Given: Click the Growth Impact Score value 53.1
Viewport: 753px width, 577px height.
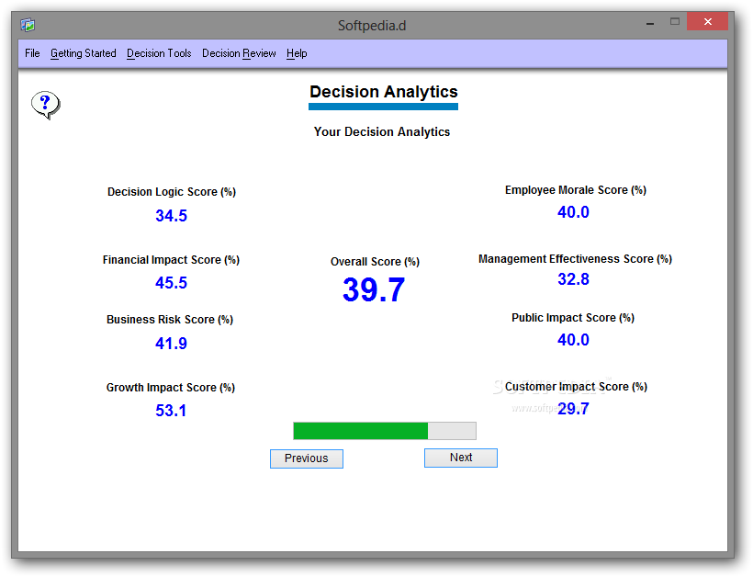Looking at the screenshot, I should [x=171, y=411].
